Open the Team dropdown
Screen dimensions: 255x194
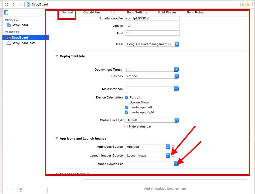(x=152, y=44)
